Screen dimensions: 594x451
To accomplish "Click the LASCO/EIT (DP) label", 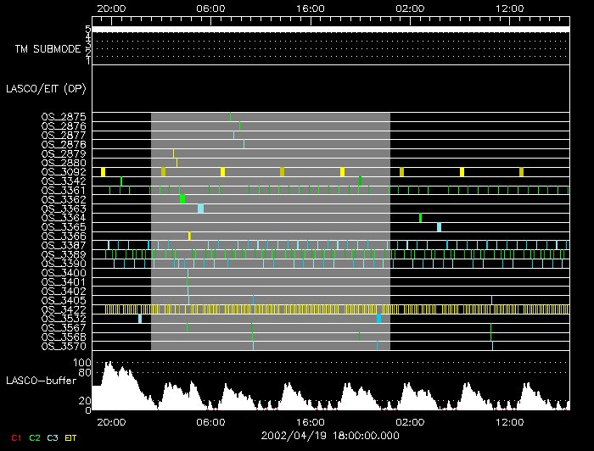I will 46,88.
